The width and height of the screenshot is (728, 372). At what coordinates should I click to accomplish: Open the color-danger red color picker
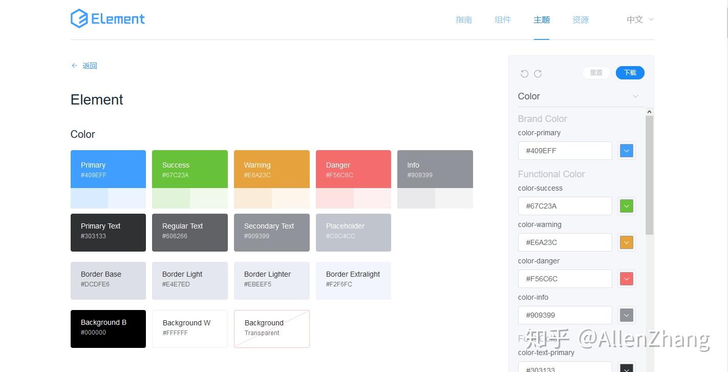(627, 279)
